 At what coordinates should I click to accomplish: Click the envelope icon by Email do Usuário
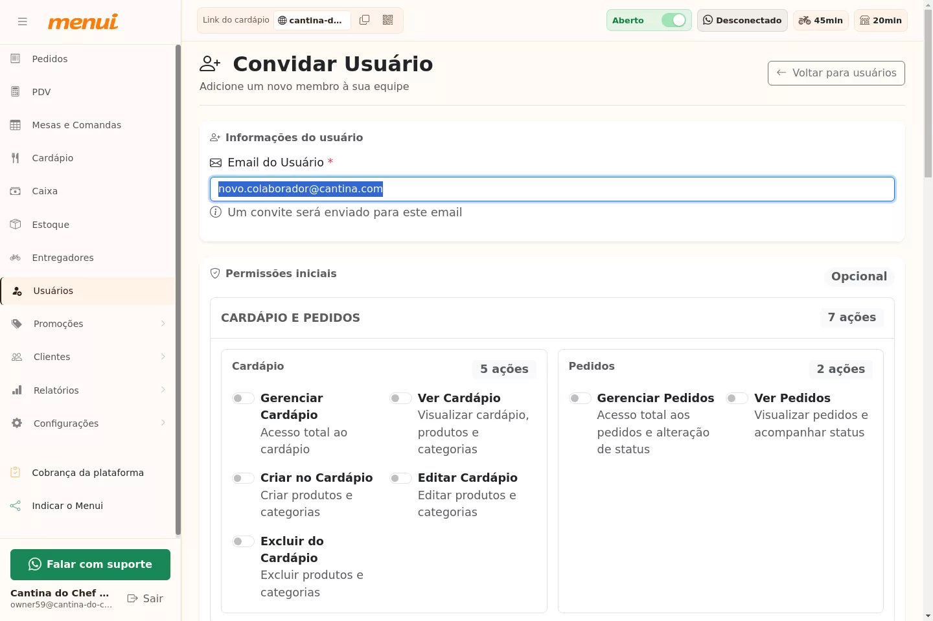pyautogui.click(x=216, y=163)
